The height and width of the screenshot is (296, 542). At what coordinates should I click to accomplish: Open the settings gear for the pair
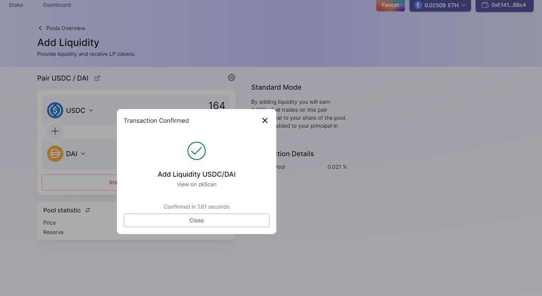(x=232, y=78)
